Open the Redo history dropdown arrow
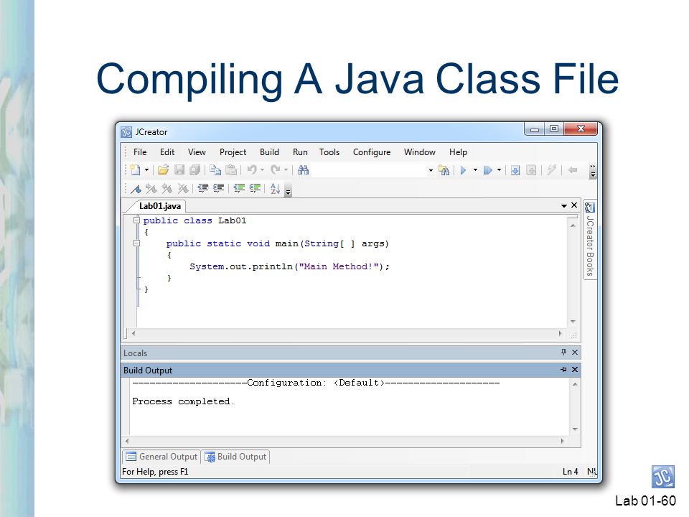 286,170
